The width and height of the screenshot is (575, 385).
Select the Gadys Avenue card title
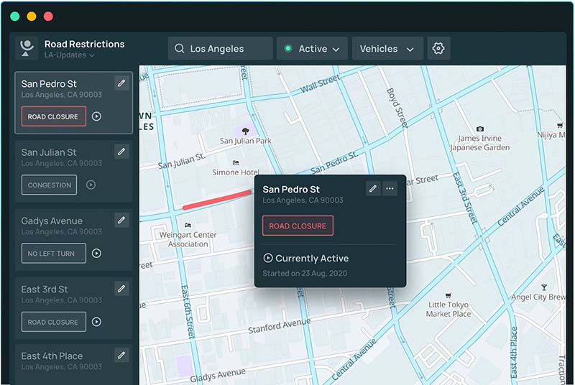click(52, 221)
